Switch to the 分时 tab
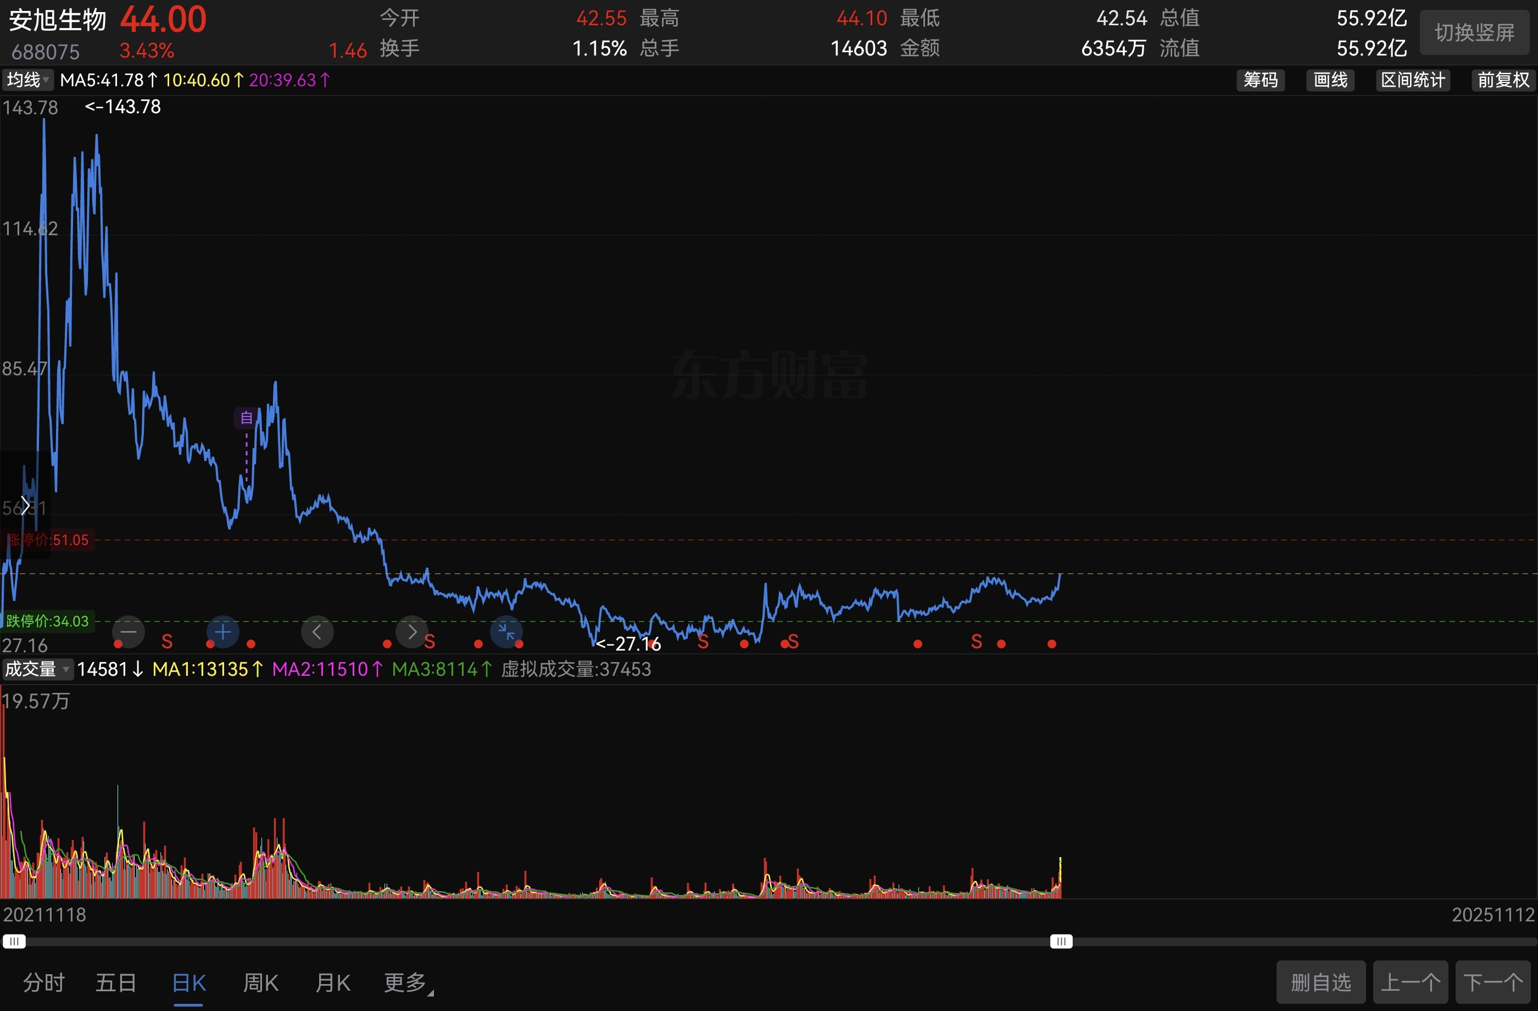 tap(44, 982)
